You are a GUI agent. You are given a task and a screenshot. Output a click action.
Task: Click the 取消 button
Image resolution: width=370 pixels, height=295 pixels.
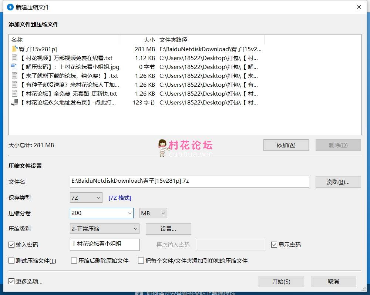pyautogui.click(x=333, y=281)
